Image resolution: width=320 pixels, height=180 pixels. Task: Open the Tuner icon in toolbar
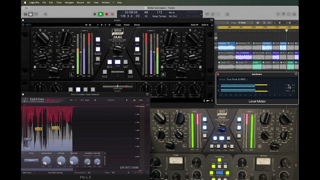coord(218,14)
